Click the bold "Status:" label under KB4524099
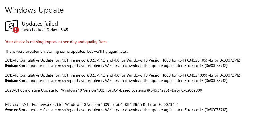 11,81
